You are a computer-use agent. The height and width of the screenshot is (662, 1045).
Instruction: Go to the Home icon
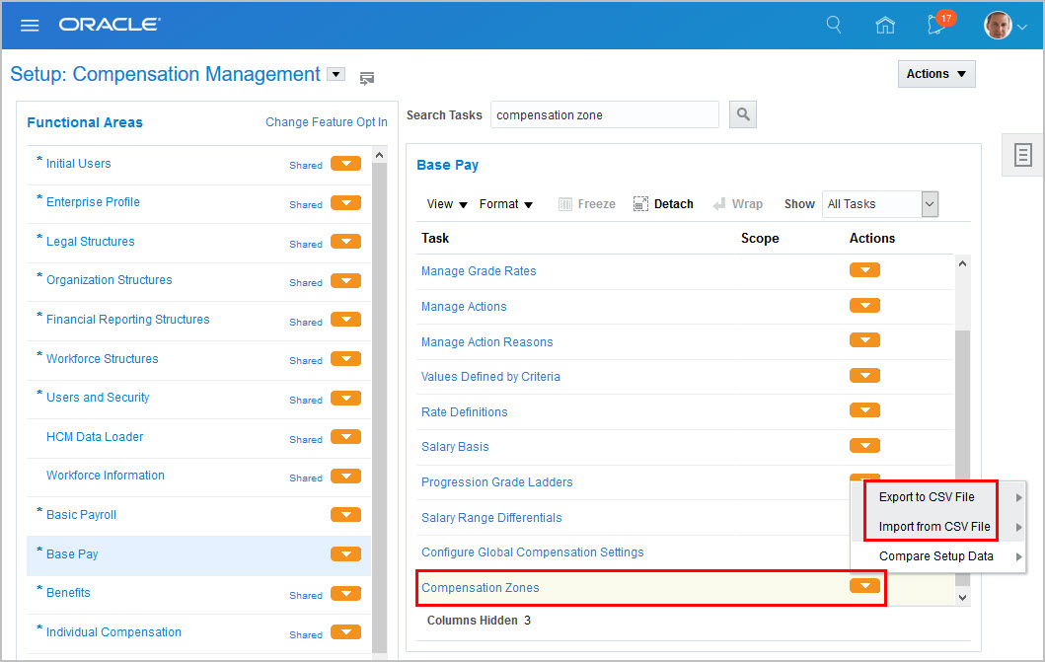tap(885, 26)
